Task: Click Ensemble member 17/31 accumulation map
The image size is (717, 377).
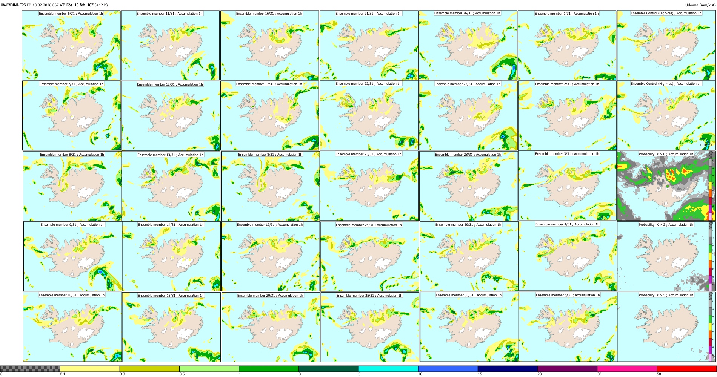Action: click(270, 116)
